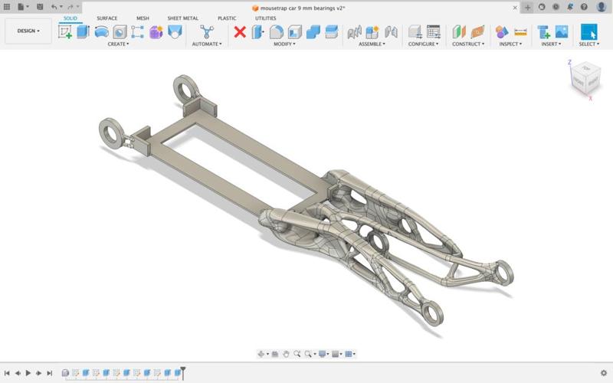This screenshot has width=613, height=383.
Task: Open the Help question mark menu
Action: point(584,7)
